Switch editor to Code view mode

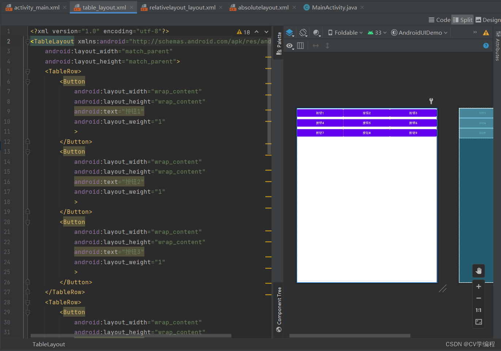440,20
